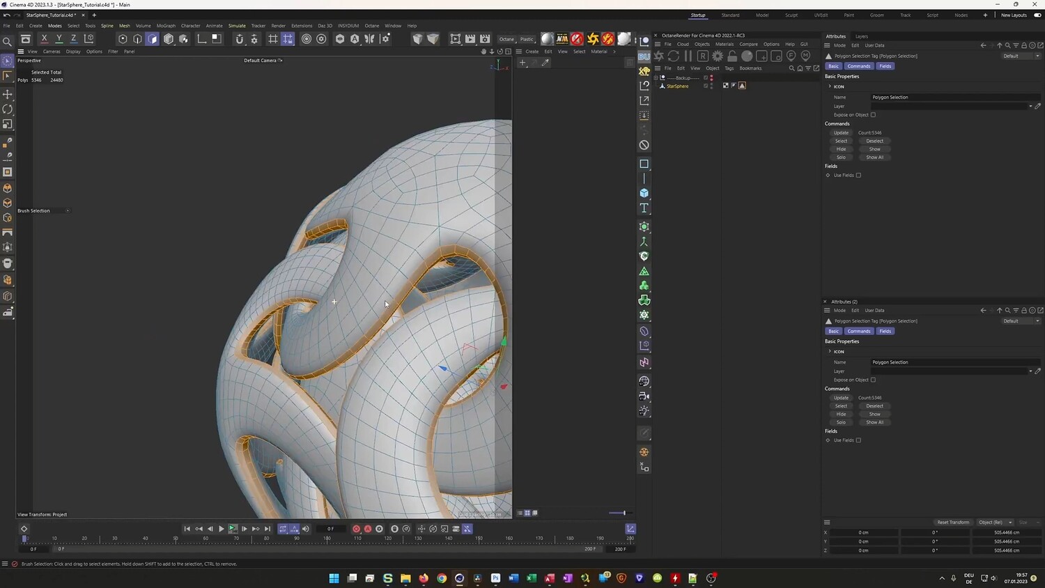This screenshot has height=588, width=1045.
Task: Enable Use Fields in upper Attributes panel
Action: (x=858, y=176)
